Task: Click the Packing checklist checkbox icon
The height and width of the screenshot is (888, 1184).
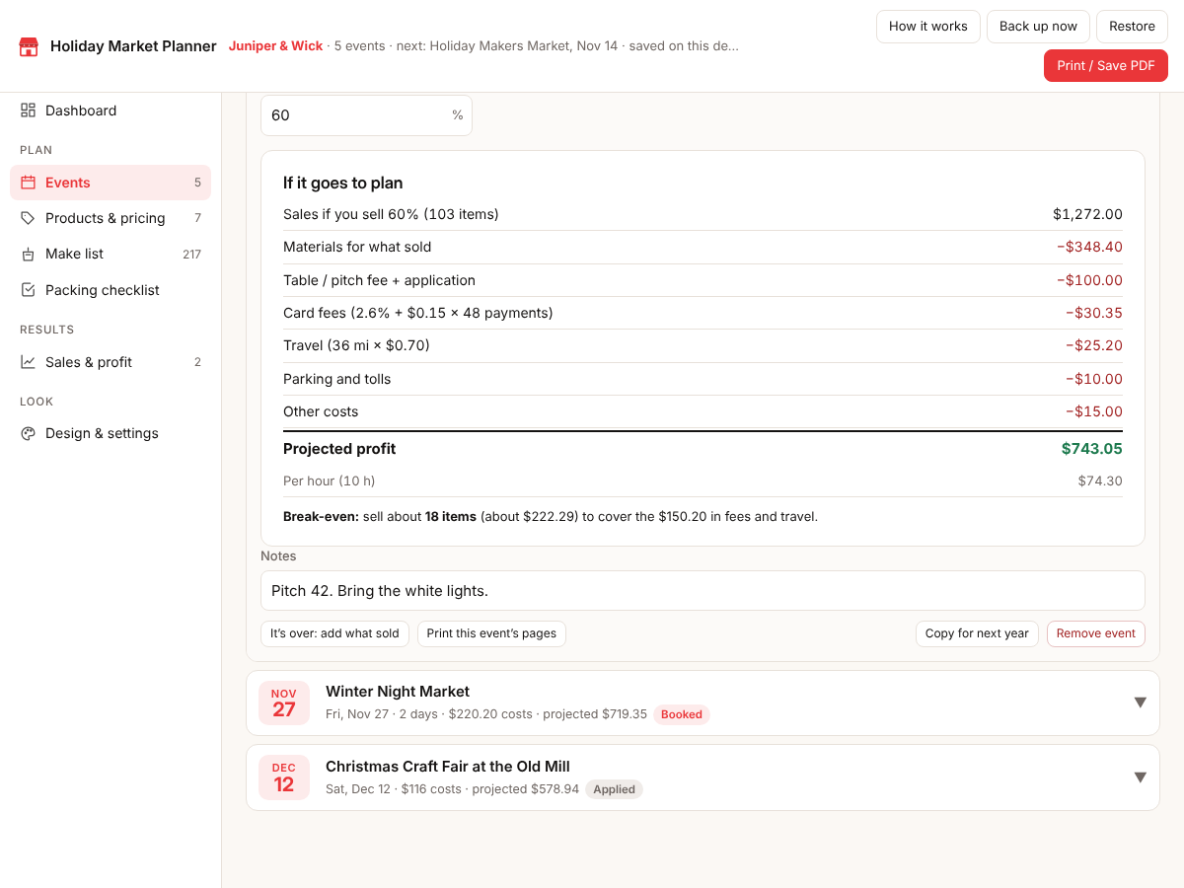Action: click(28, 290)
